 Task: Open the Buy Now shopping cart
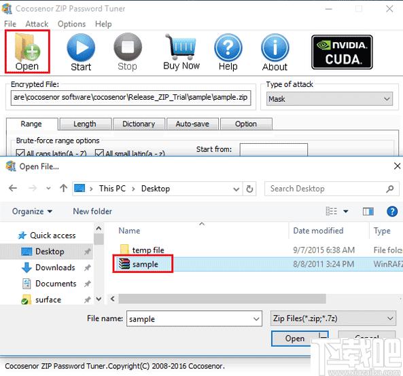181,52
